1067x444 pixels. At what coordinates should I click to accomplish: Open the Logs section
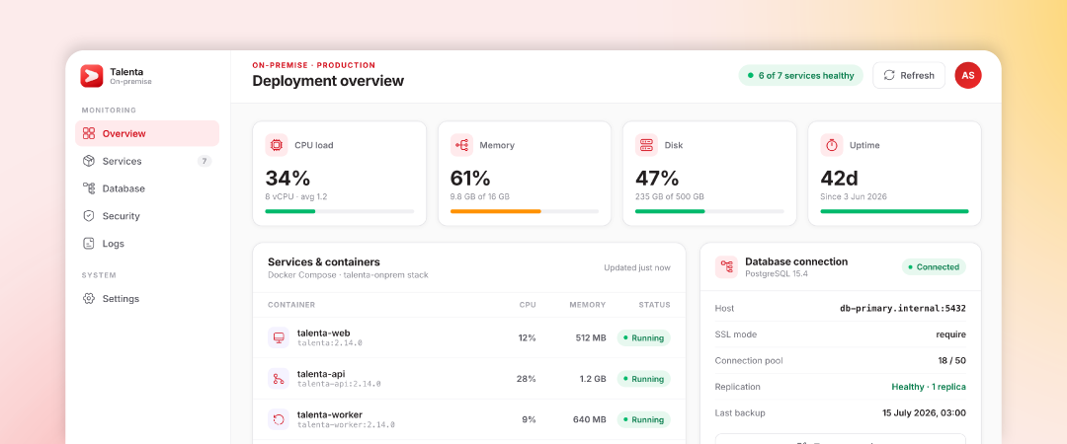(147, 244)
